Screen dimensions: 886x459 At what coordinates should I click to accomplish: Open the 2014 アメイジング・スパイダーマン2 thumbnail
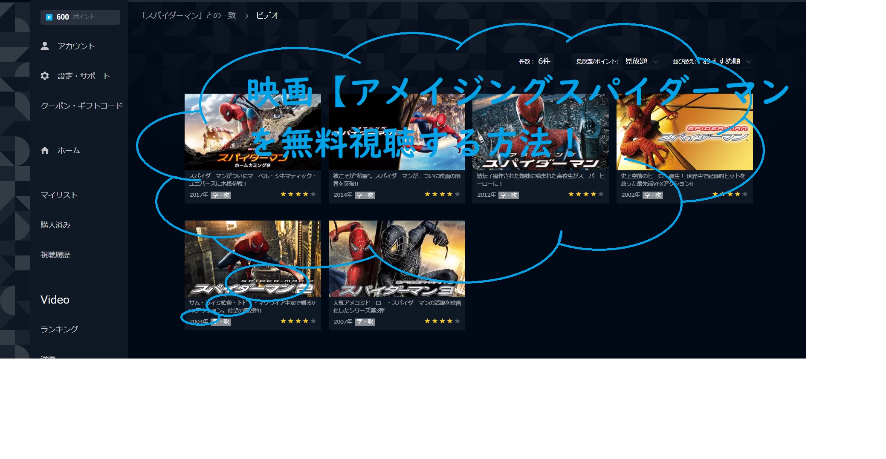(397, 132)
